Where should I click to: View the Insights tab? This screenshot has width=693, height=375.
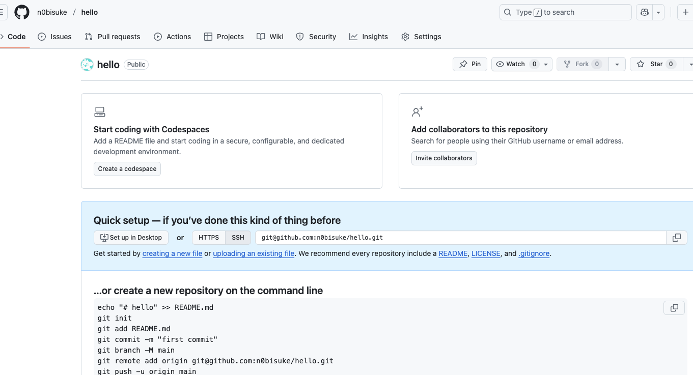click(x=369, y=37)
